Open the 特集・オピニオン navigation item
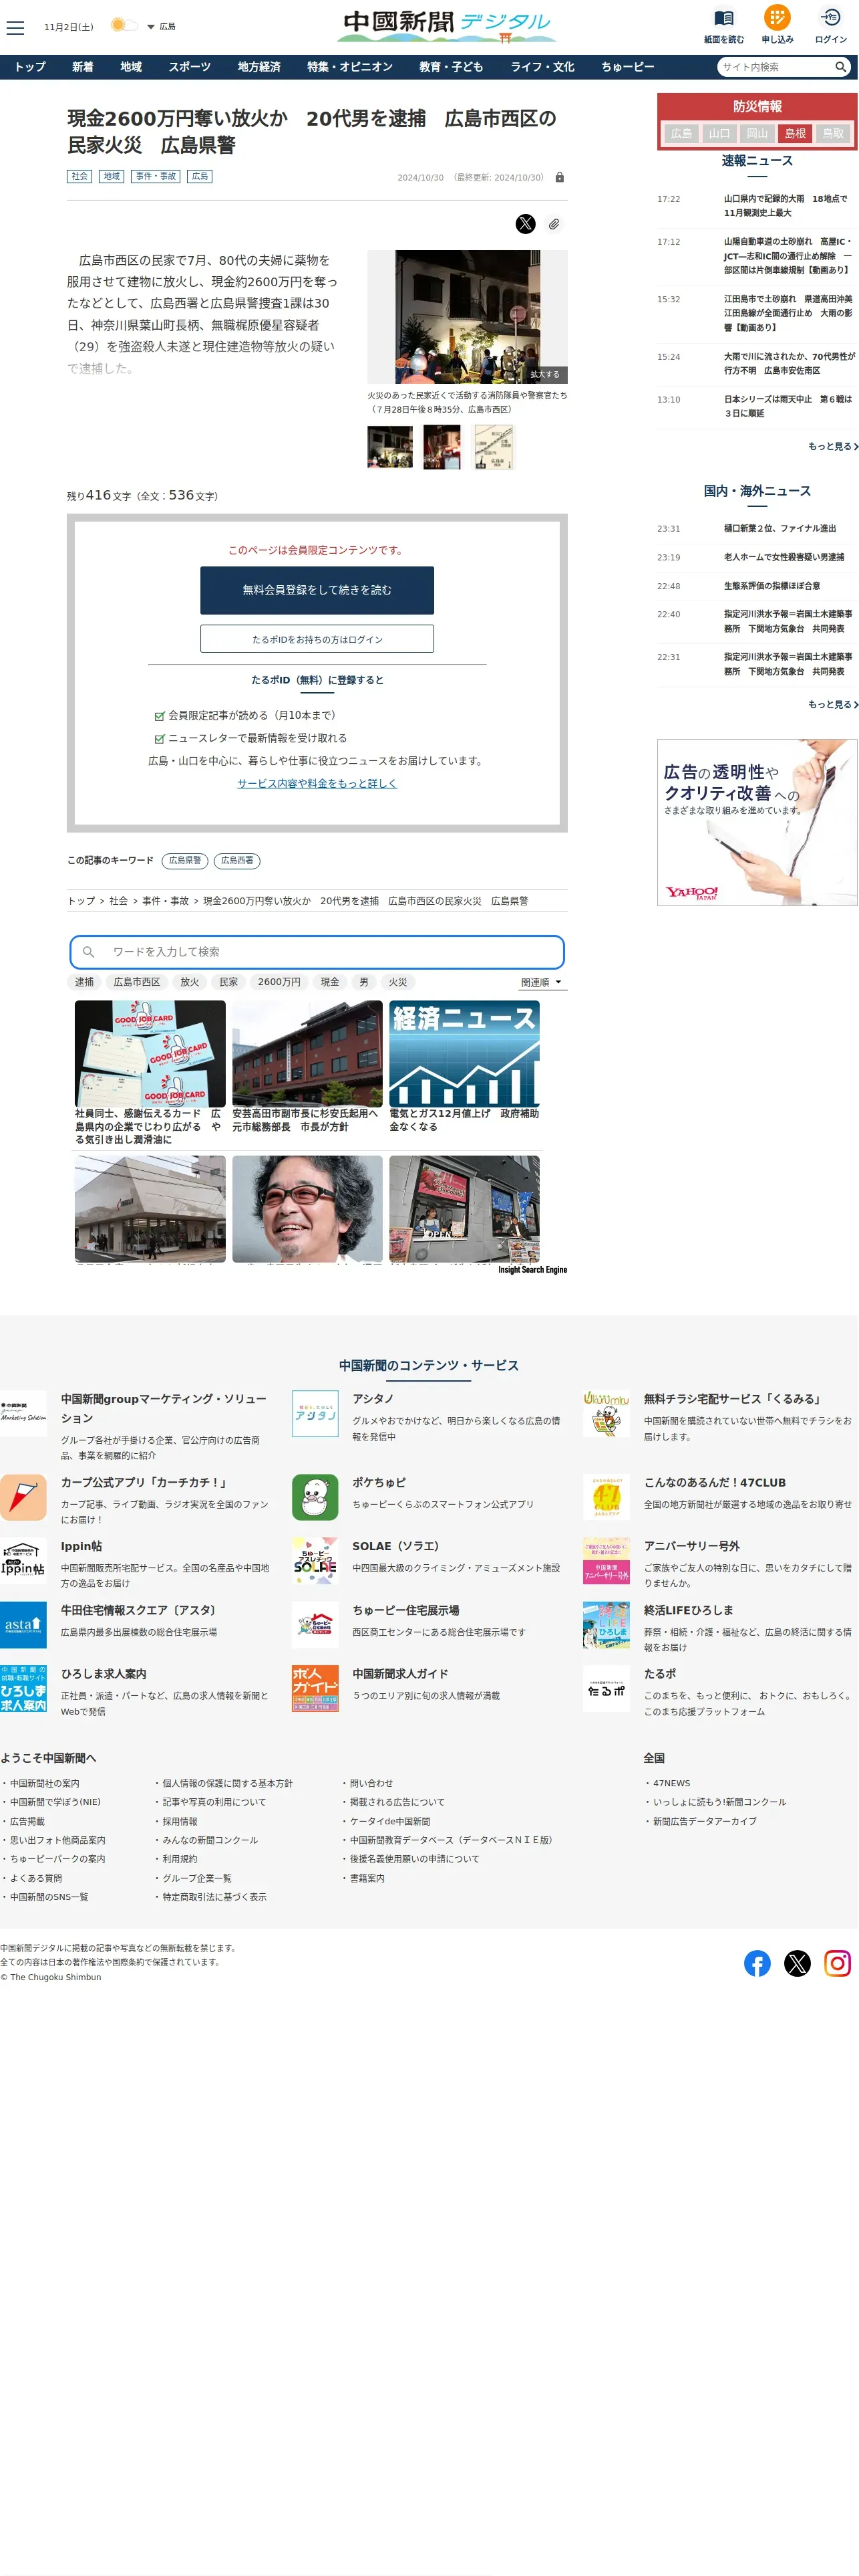859x2576 pixels. [x=349, y=67]
